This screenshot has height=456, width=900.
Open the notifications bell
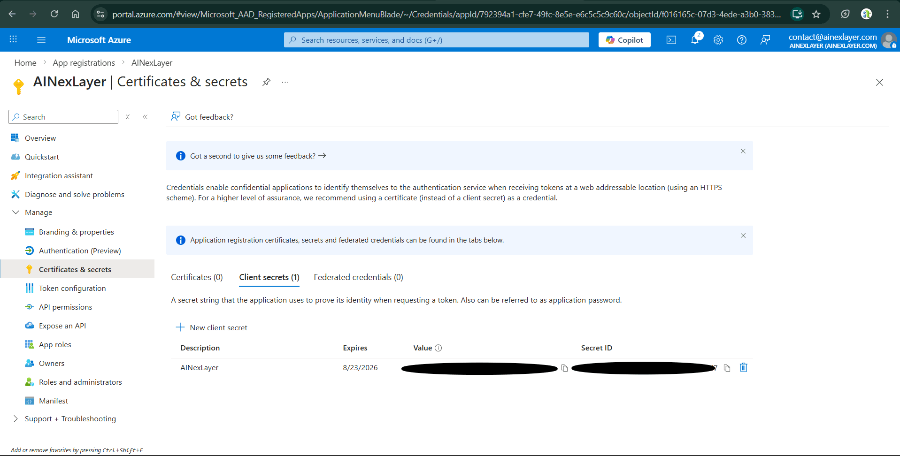pyautogui.click(x=695, y=40)
